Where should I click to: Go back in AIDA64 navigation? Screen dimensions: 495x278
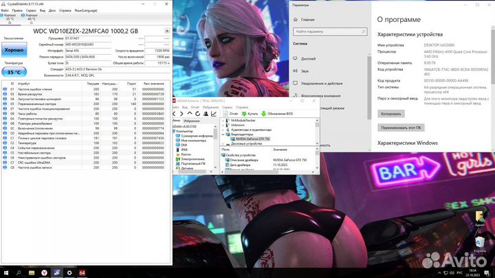174,113
